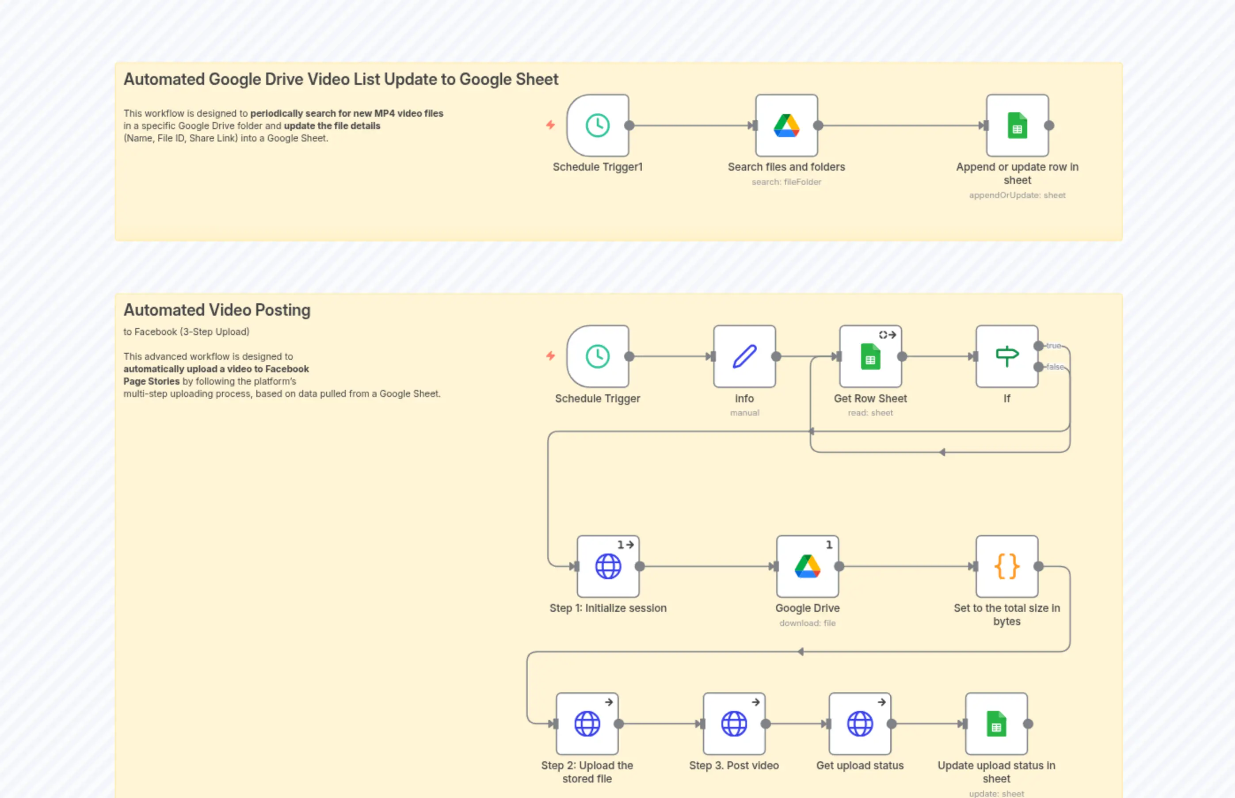1235x798 pixels.
Task: Open the Google Drive download file node
Action: 807,566
